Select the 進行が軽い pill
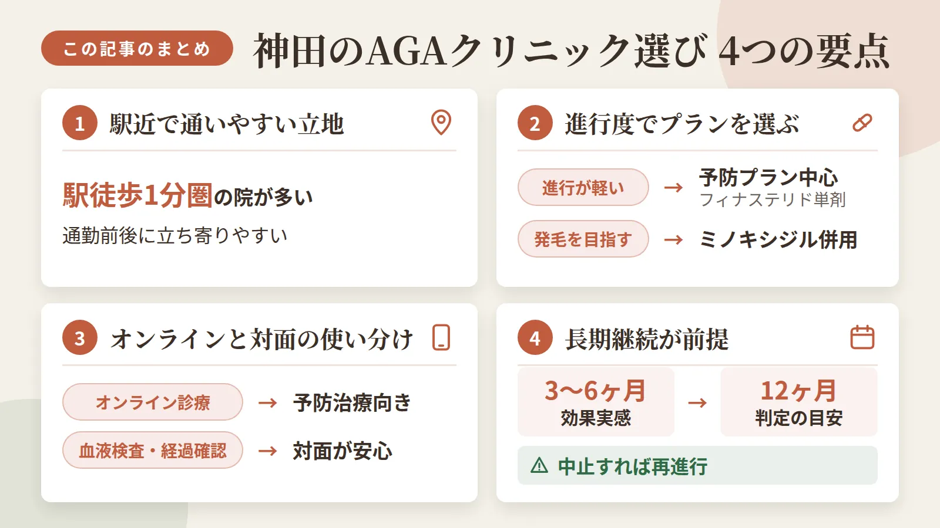940x528 pixels. 583,187
